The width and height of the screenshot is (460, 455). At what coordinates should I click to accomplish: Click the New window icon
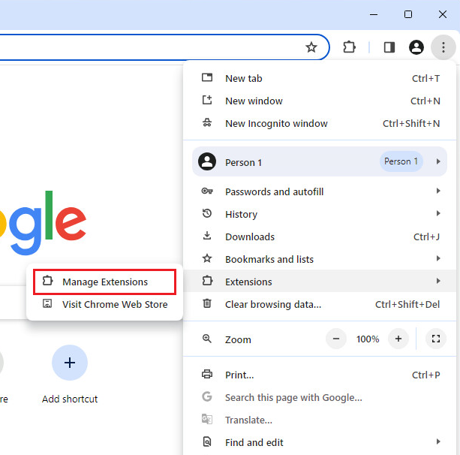point(207,100)
